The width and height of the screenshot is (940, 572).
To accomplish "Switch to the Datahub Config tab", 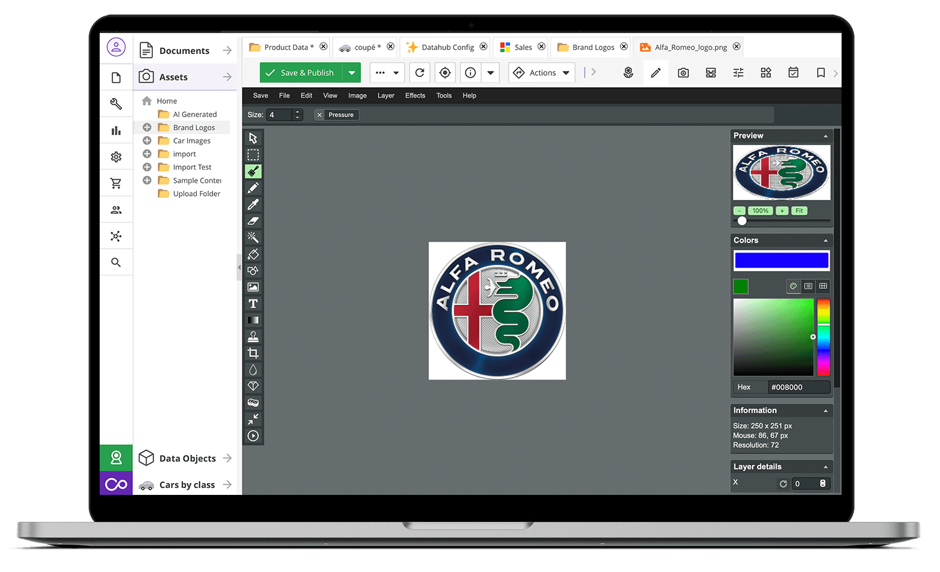I will [x=447, y=47].
